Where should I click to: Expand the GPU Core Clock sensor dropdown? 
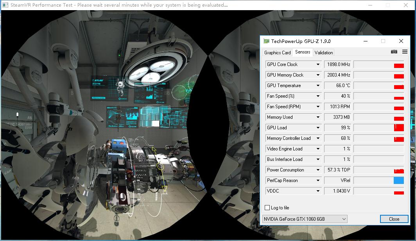tap(317, 64)
